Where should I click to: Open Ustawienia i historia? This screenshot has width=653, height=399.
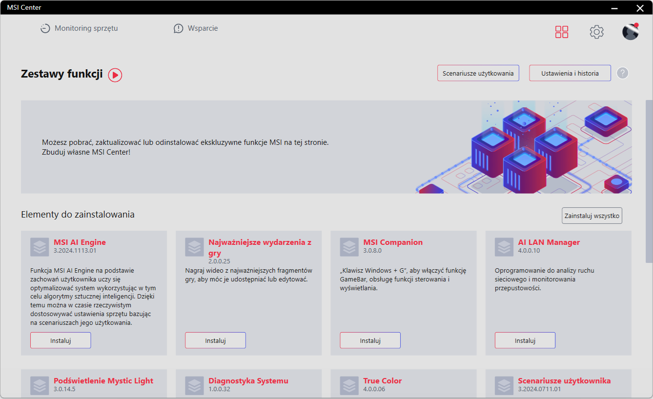570,73
